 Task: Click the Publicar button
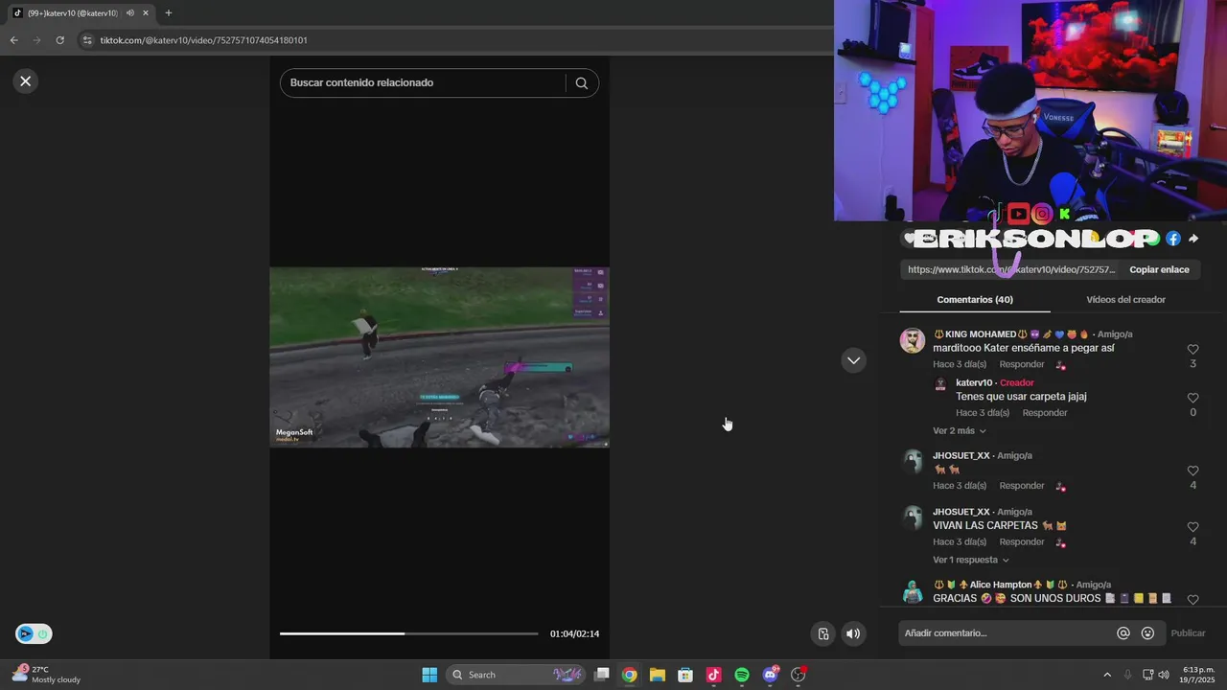coord(1188,633)
